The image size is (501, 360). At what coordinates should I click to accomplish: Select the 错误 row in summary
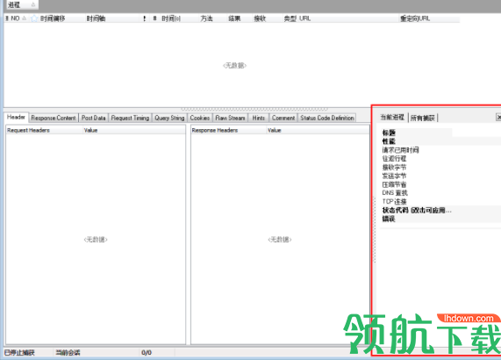pyautogui.click(x=389, y=219)
